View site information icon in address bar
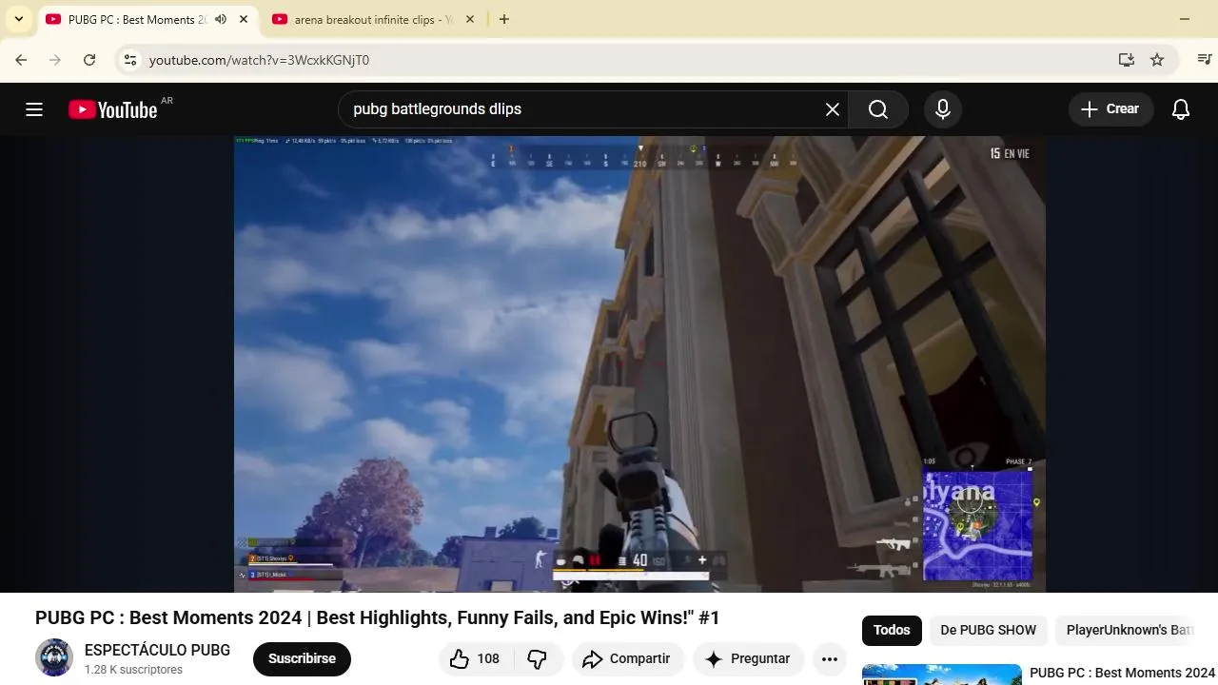Image resolution: width=1218 pixels, height=685 pixels. (x=130, y=60)
